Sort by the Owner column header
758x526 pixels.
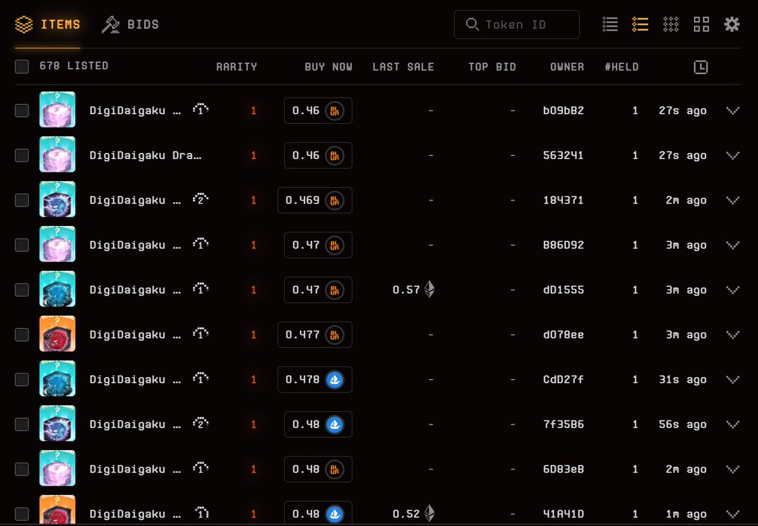(567, 66)
